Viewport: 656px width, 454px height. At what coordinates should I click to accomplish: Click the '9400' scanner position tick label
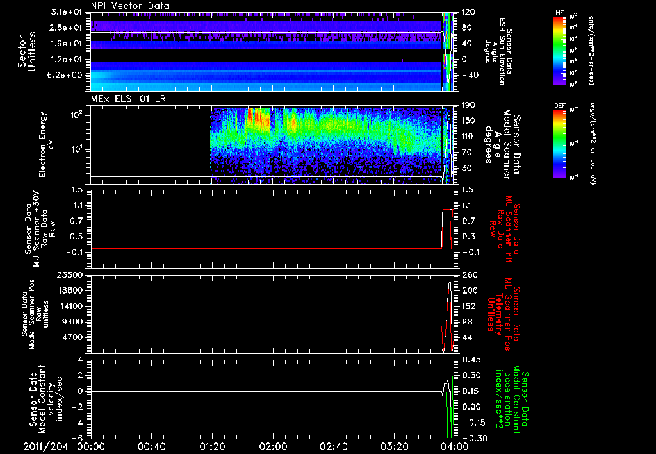(x=73, y=322)
